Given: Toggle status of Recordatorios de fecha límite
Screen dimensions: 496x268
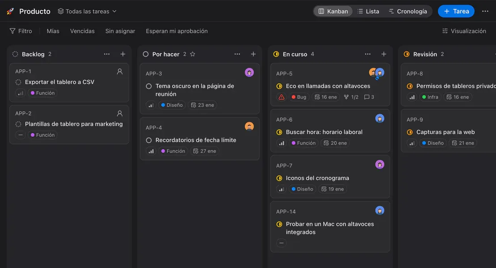Looking at the screenshot, I should [149, 140].
